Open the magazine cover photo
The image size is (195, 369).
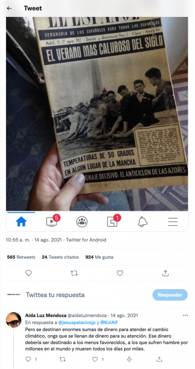tap(97, 114)
